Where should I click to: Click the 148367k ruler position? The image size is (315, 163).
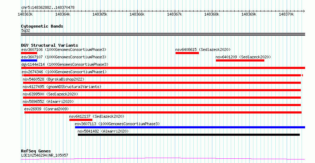pyautogui.click(x=174, y=14)
